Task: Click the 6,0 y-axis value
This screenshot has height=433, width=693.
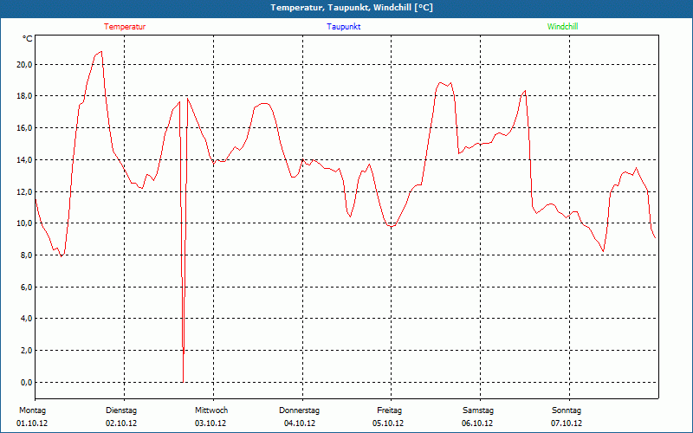Action: click(26, 287)
